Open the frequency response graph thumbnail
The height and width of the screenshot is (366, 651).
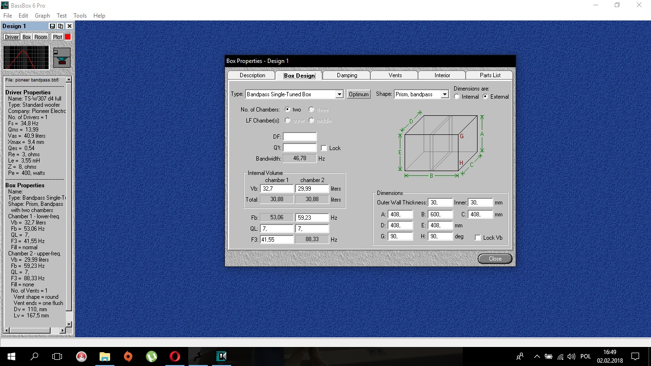click(x=26, y=58)
